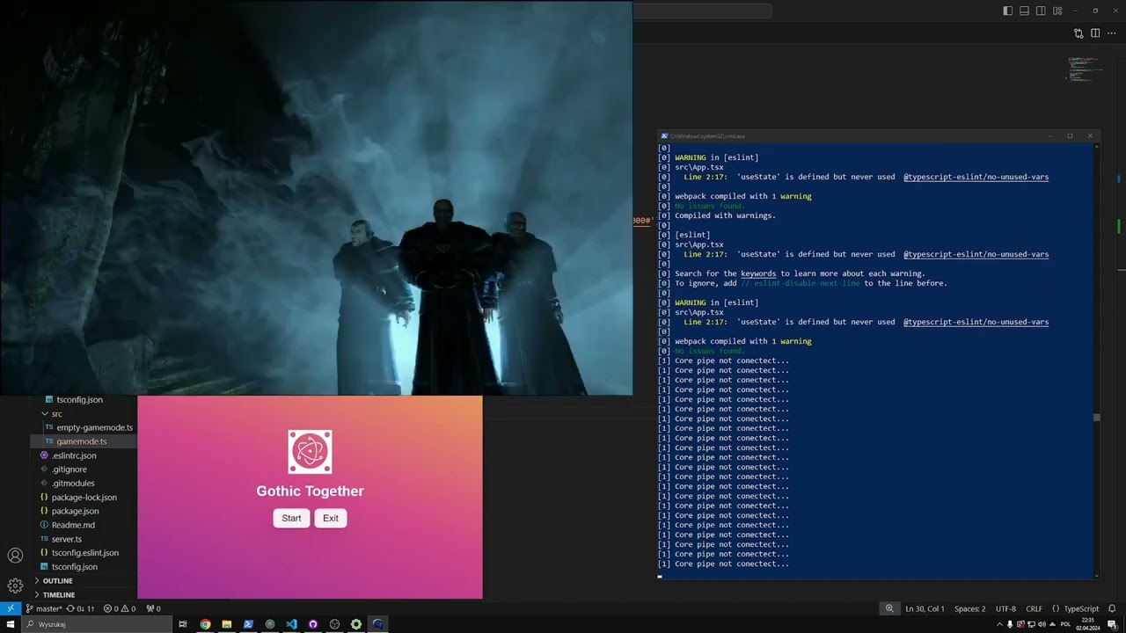
Task: Open tsconfig.eslint.json file
Action: pyautogui.click(x=84, y=552)
